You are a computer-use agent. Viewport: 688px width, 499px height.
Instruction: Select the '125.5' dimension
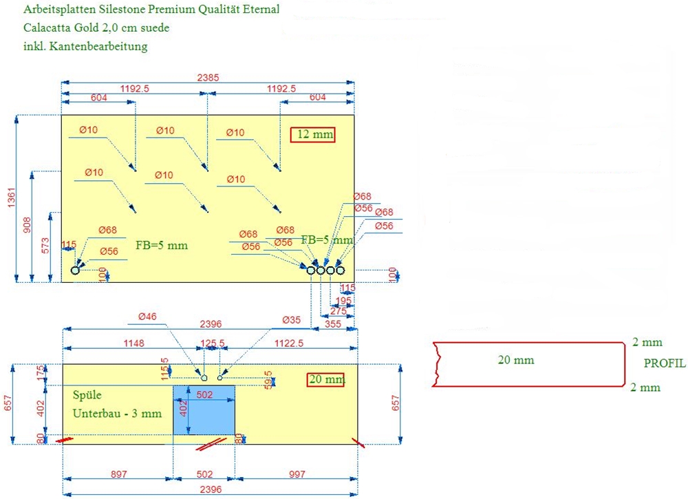[213, 343]
